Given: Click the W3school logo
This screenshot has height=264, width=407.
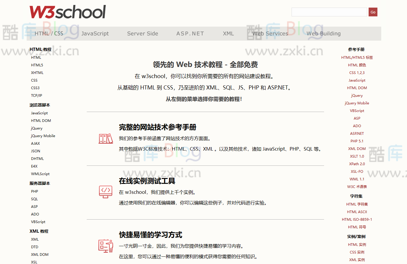Looking at the screenshot, I should click(68, 12).
